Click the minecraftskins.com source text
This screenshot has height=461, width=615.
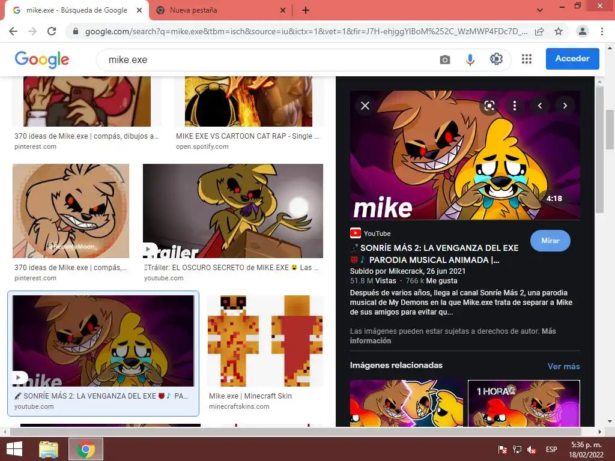(239, 406)
